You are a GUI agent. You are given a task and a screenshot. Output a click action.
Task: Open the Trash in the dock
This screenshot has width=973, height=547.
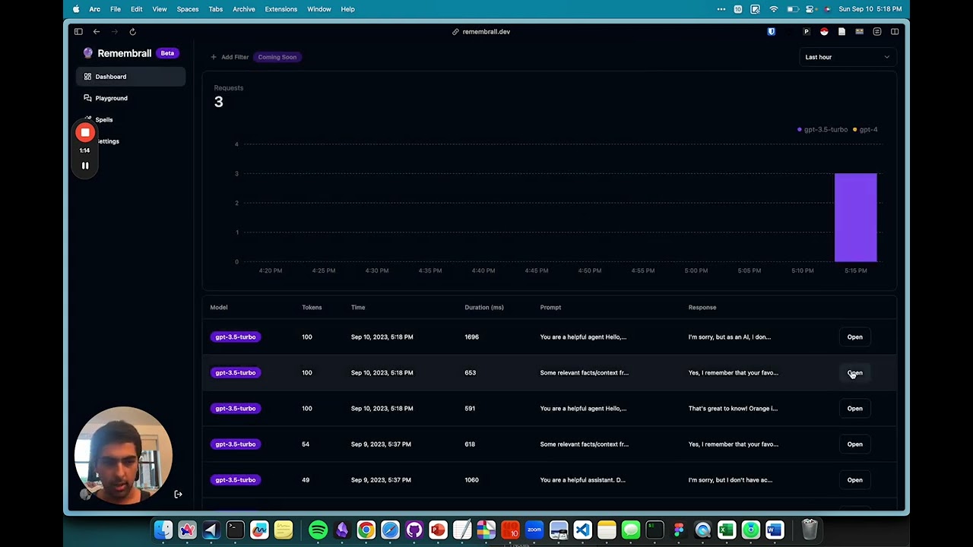[810, 530]
